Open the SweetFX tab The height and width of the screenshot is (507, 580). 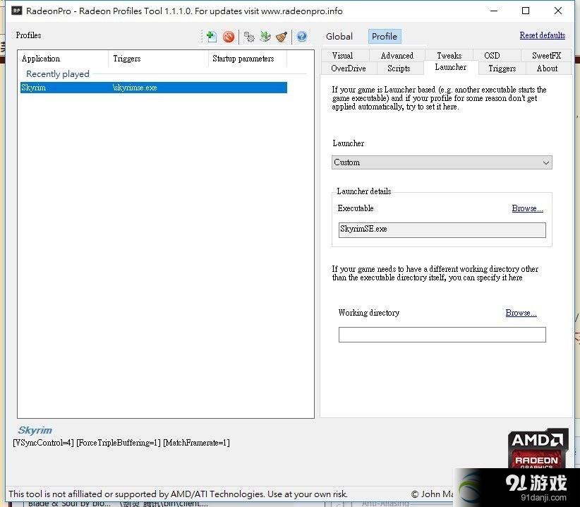[546, 56]
